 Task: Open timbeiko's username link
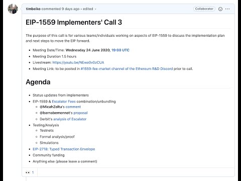point(33,9)
